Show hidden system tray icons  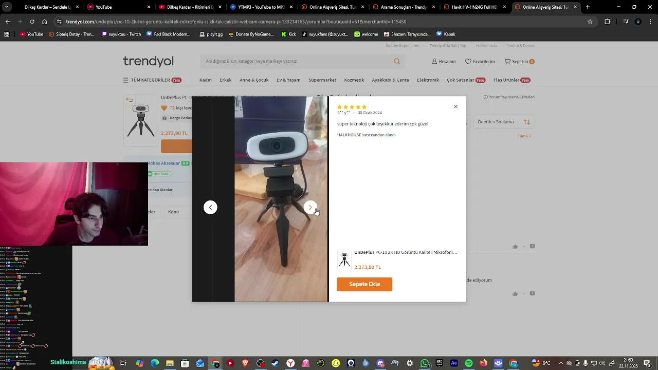561,363
